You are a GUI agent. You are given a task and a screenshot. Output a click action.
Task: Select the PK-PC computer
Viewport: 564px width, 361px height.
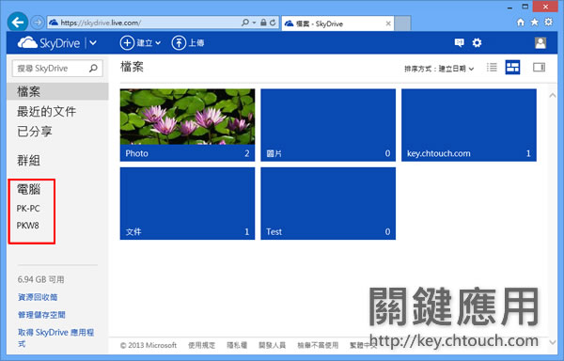tap(28, 209)
